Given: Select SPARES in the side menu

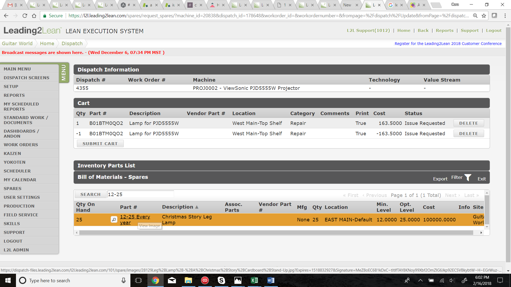Looking at the screenshot, I should pos(29,188).
